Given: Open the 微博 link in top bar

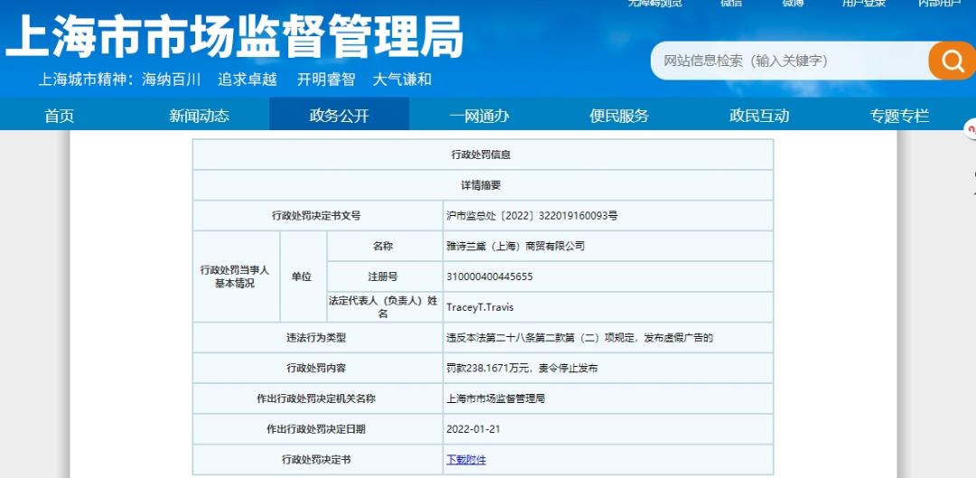Looking at the screenshot, I should point(793,4).
